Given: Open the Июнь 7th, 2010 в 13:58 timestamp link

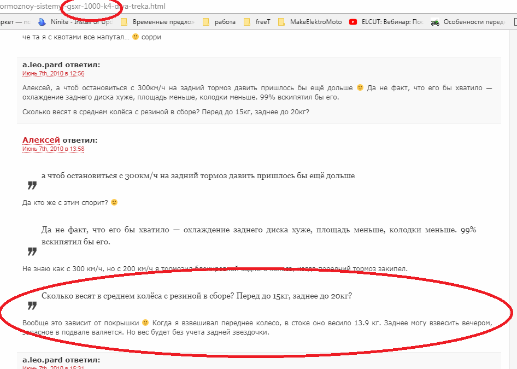Looking at the screenshot, I should point(53,149).
